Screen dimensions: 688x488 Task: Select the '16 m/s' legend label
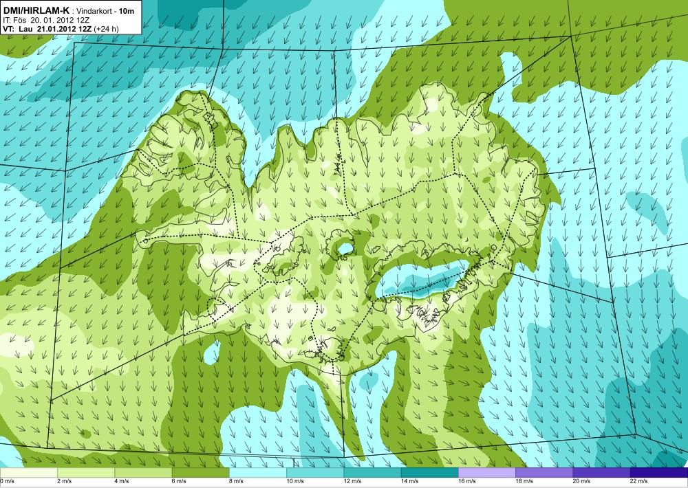click(x=467, y=481)
